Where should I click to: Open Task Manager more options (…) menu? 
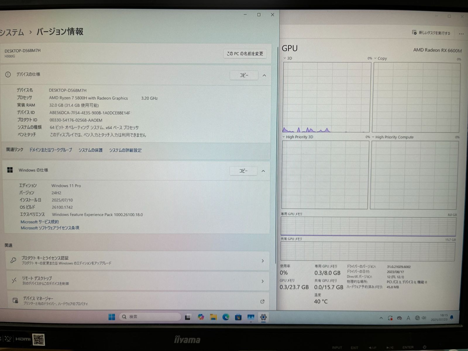point(461,34)
